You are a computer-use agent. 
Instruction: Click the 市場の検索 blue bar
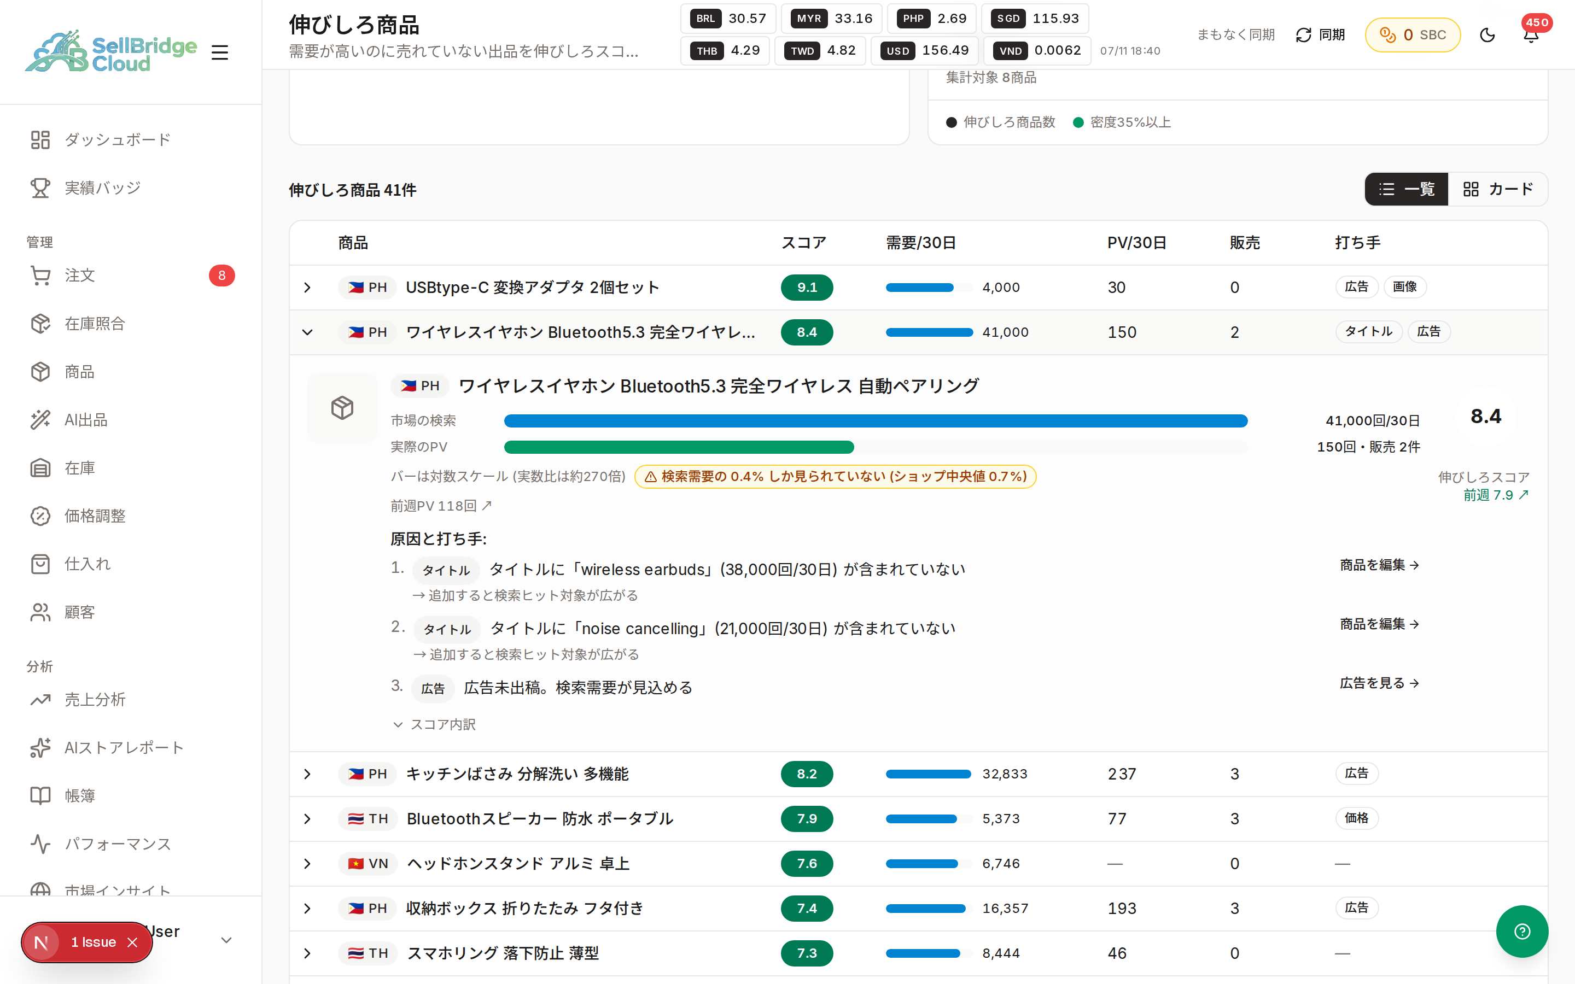click(876, 421)
